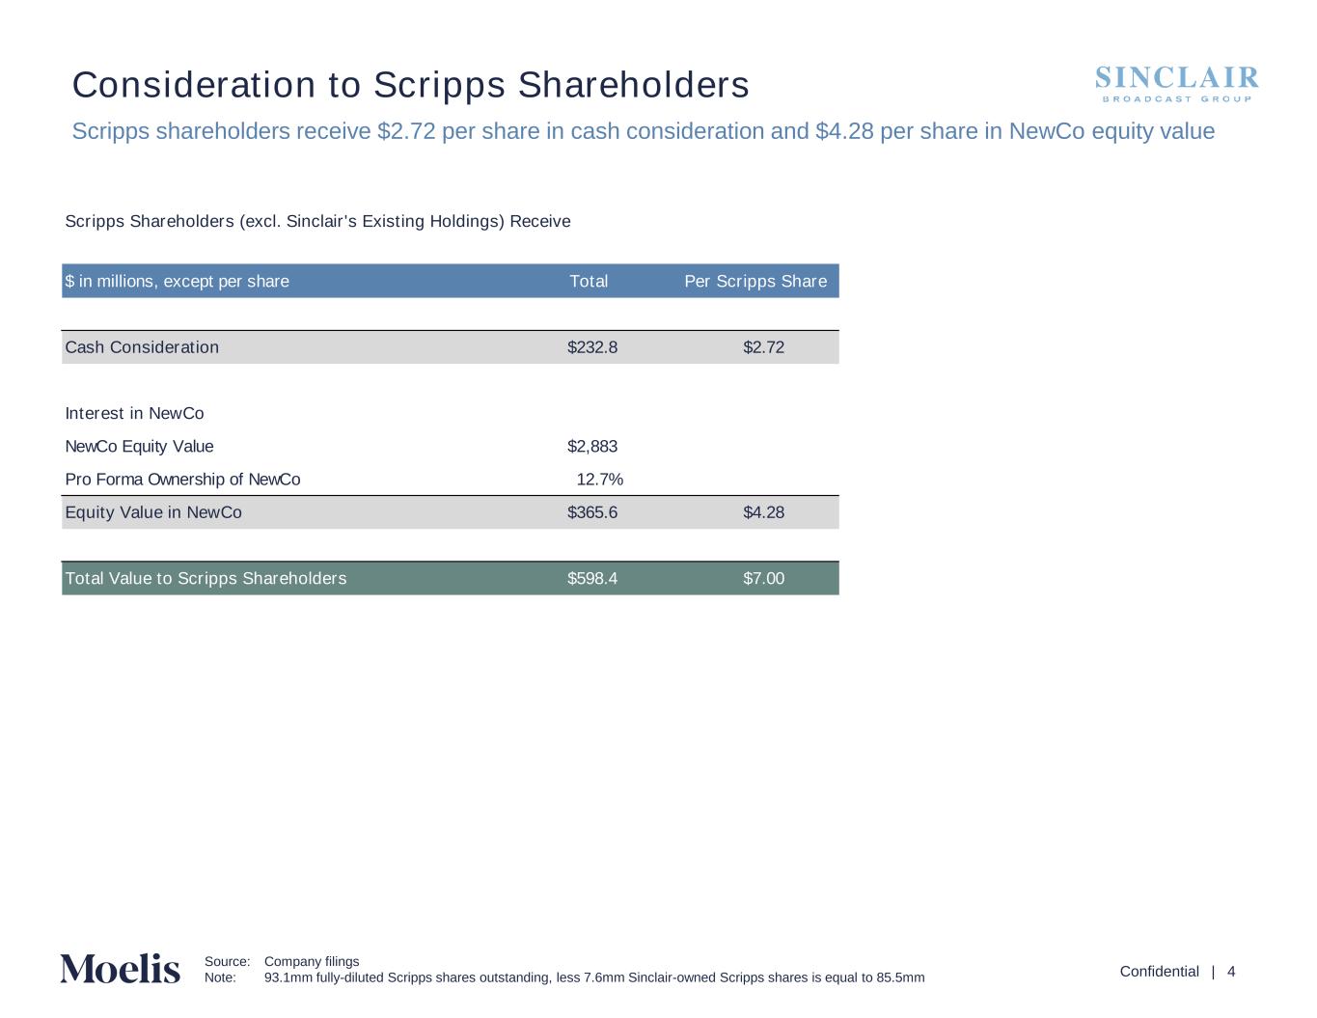
Task: Select the '$ in millions, except per share' header cell
Action: coord(177,282)
